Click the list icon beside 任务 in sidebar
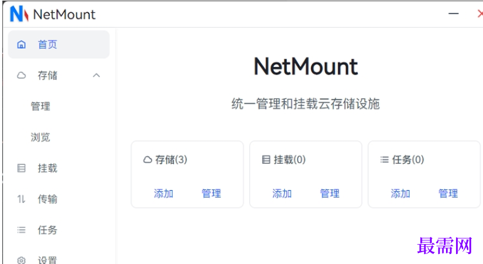 pos(21,230)
